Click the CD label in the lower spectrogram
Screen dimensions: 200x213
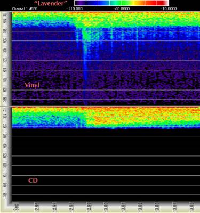(x=33, y=181)
